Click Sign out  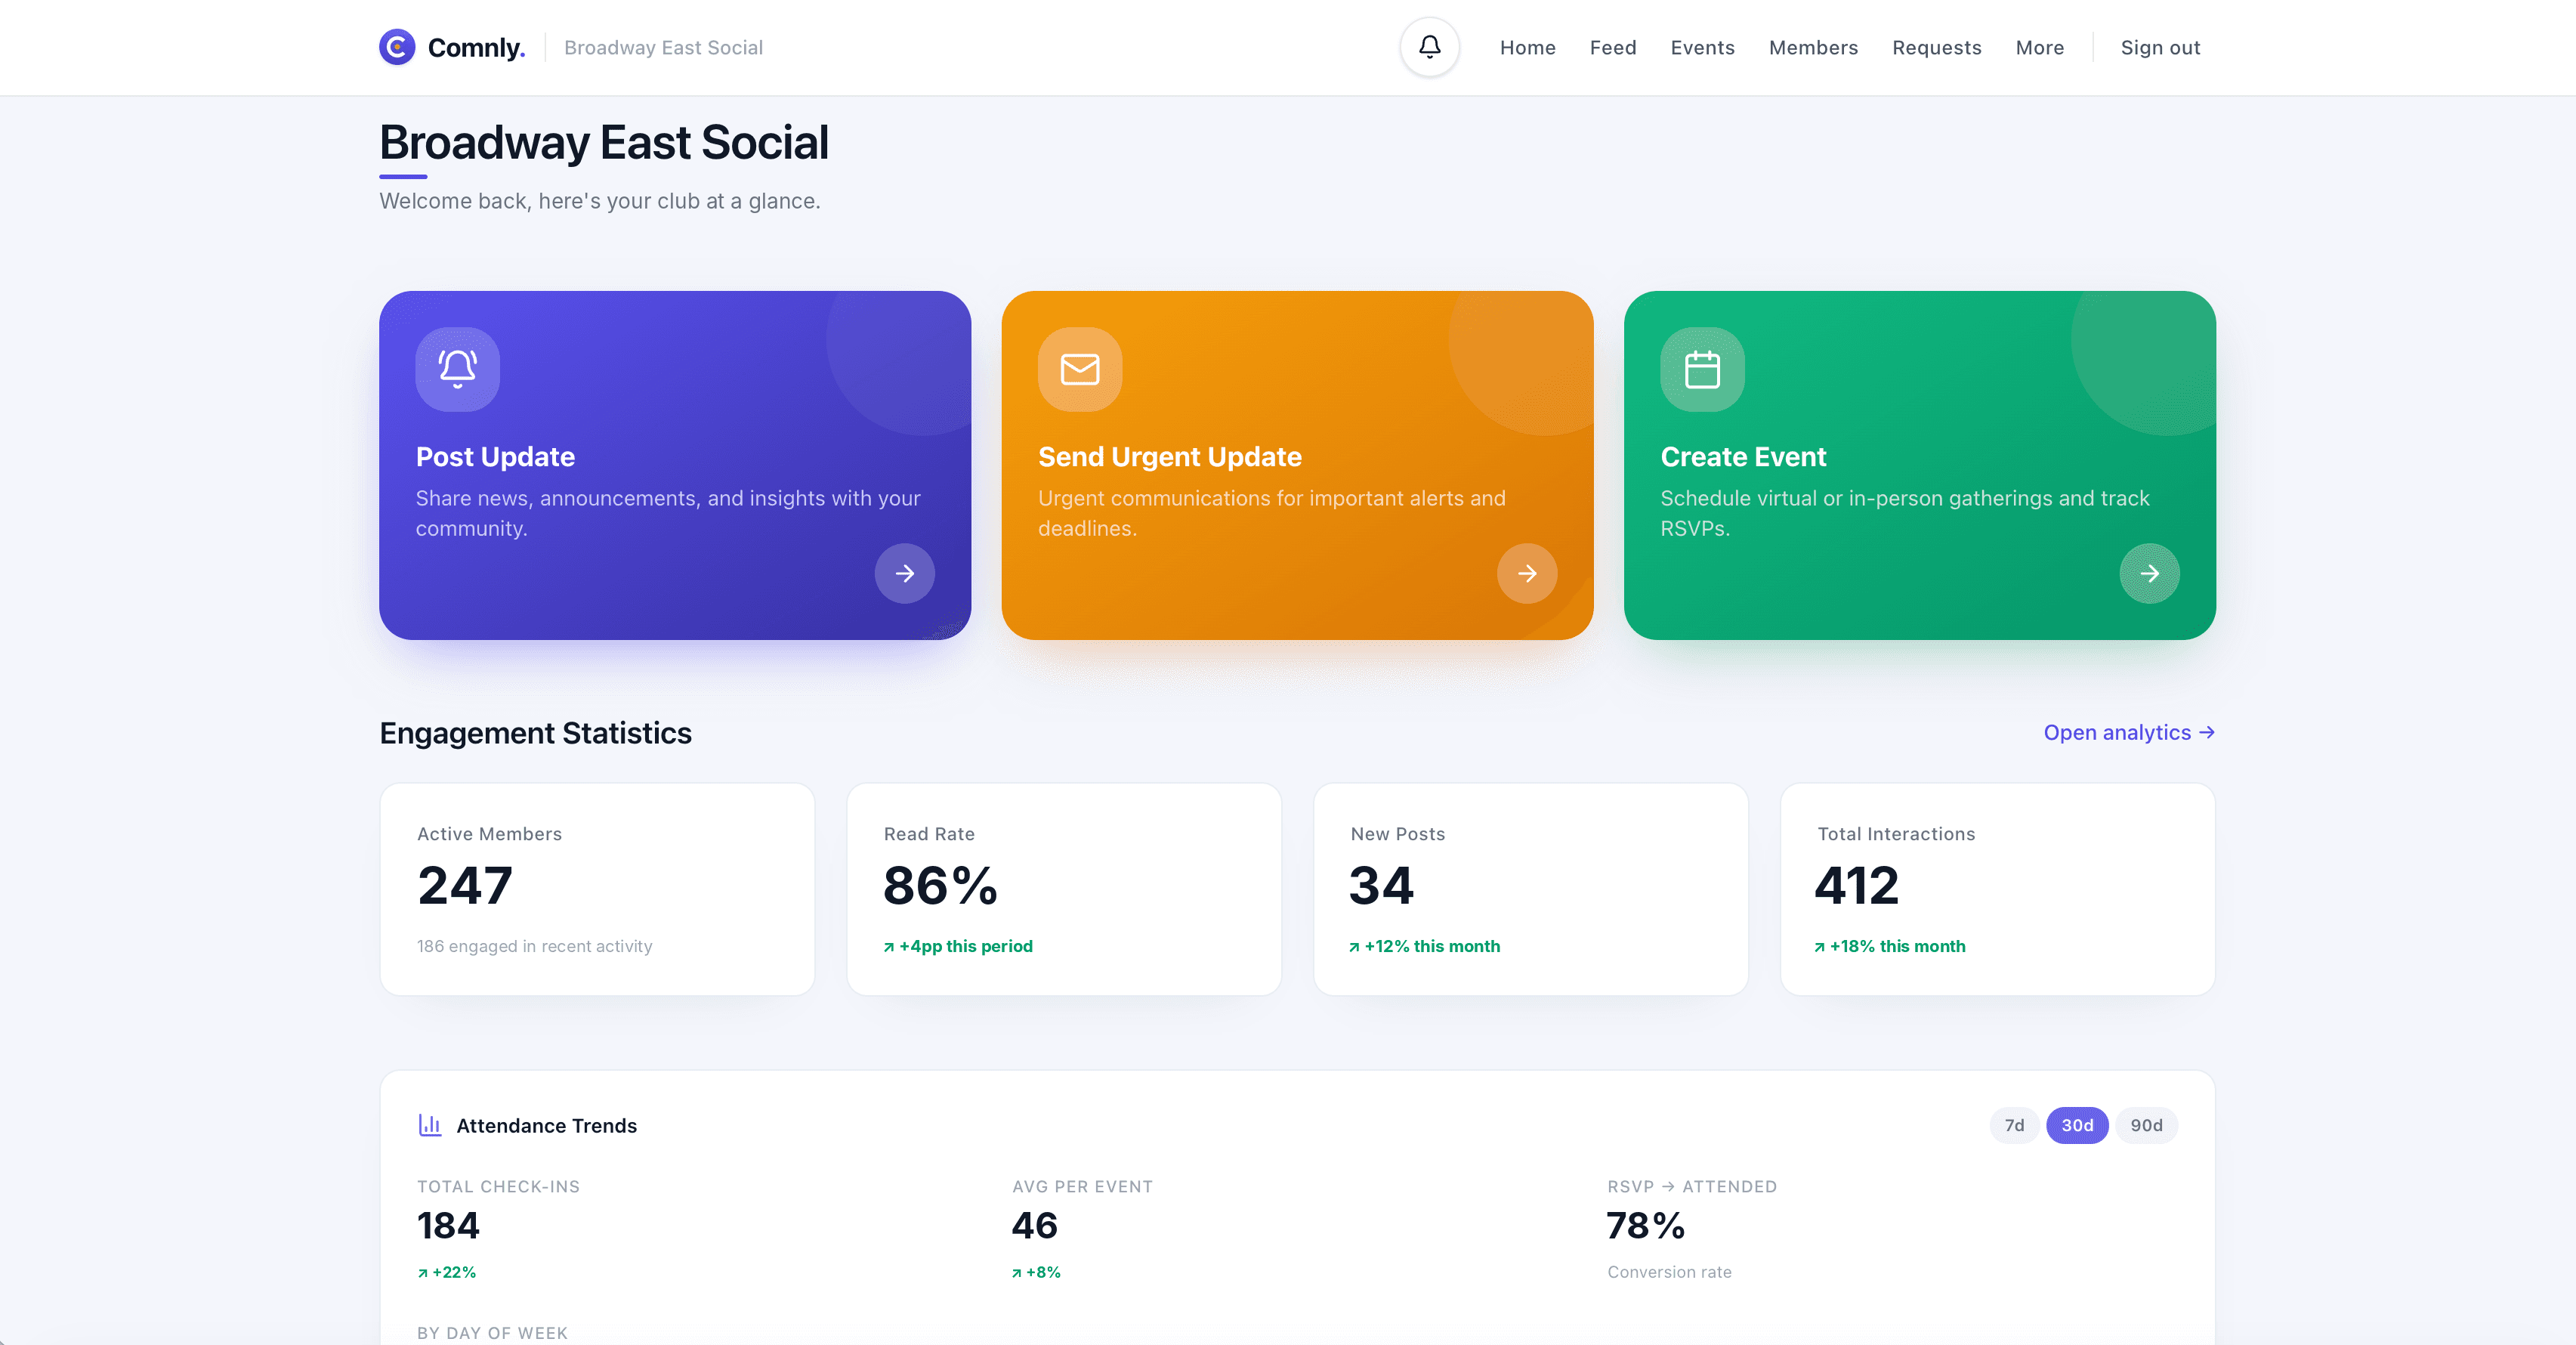(2160, 47)
